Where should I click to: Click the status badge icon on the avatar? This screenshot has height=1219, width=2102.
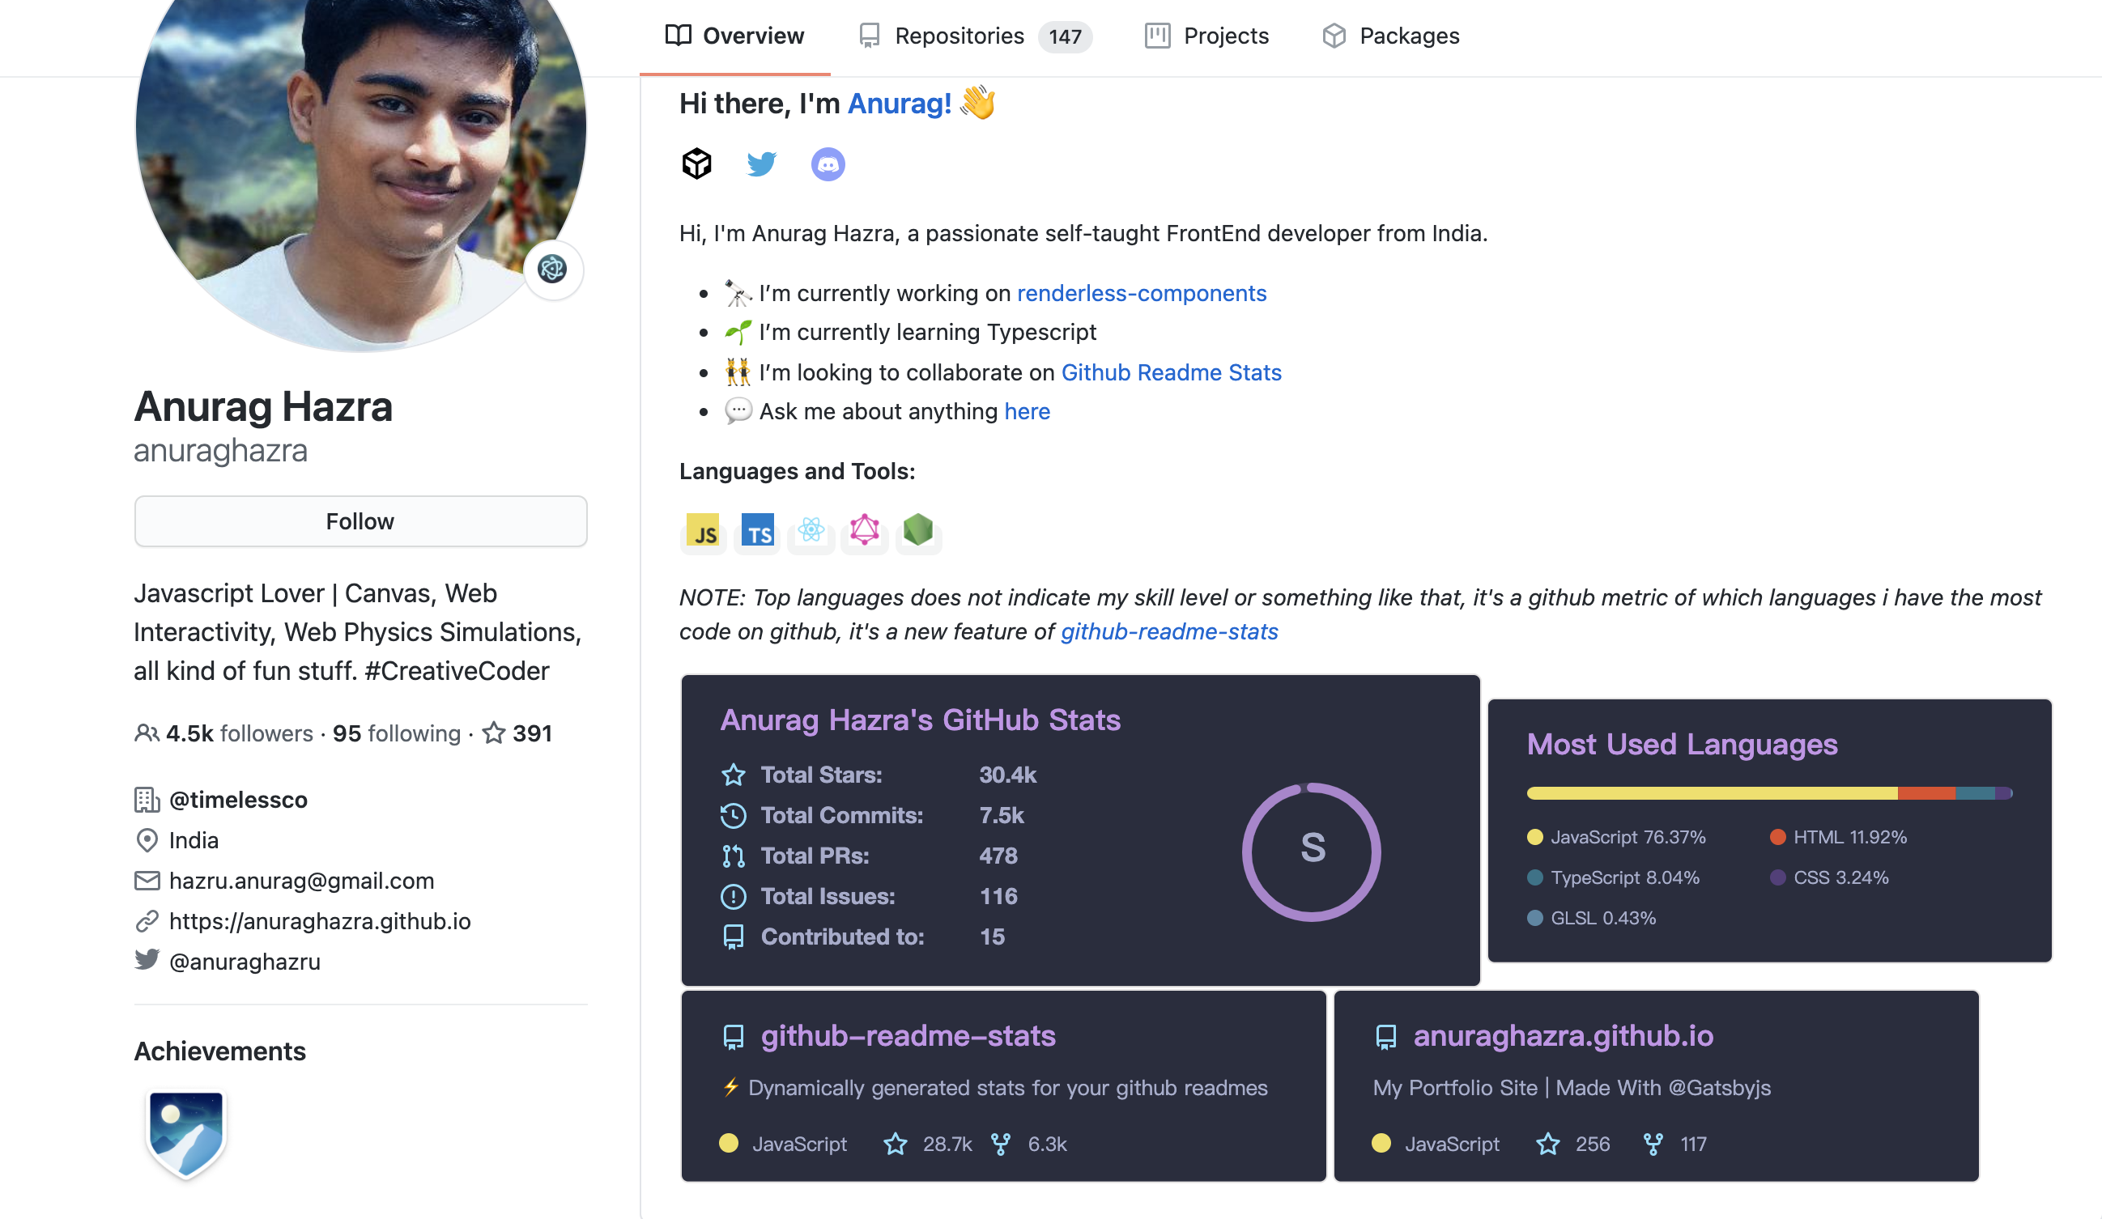(x=552, y=270)
